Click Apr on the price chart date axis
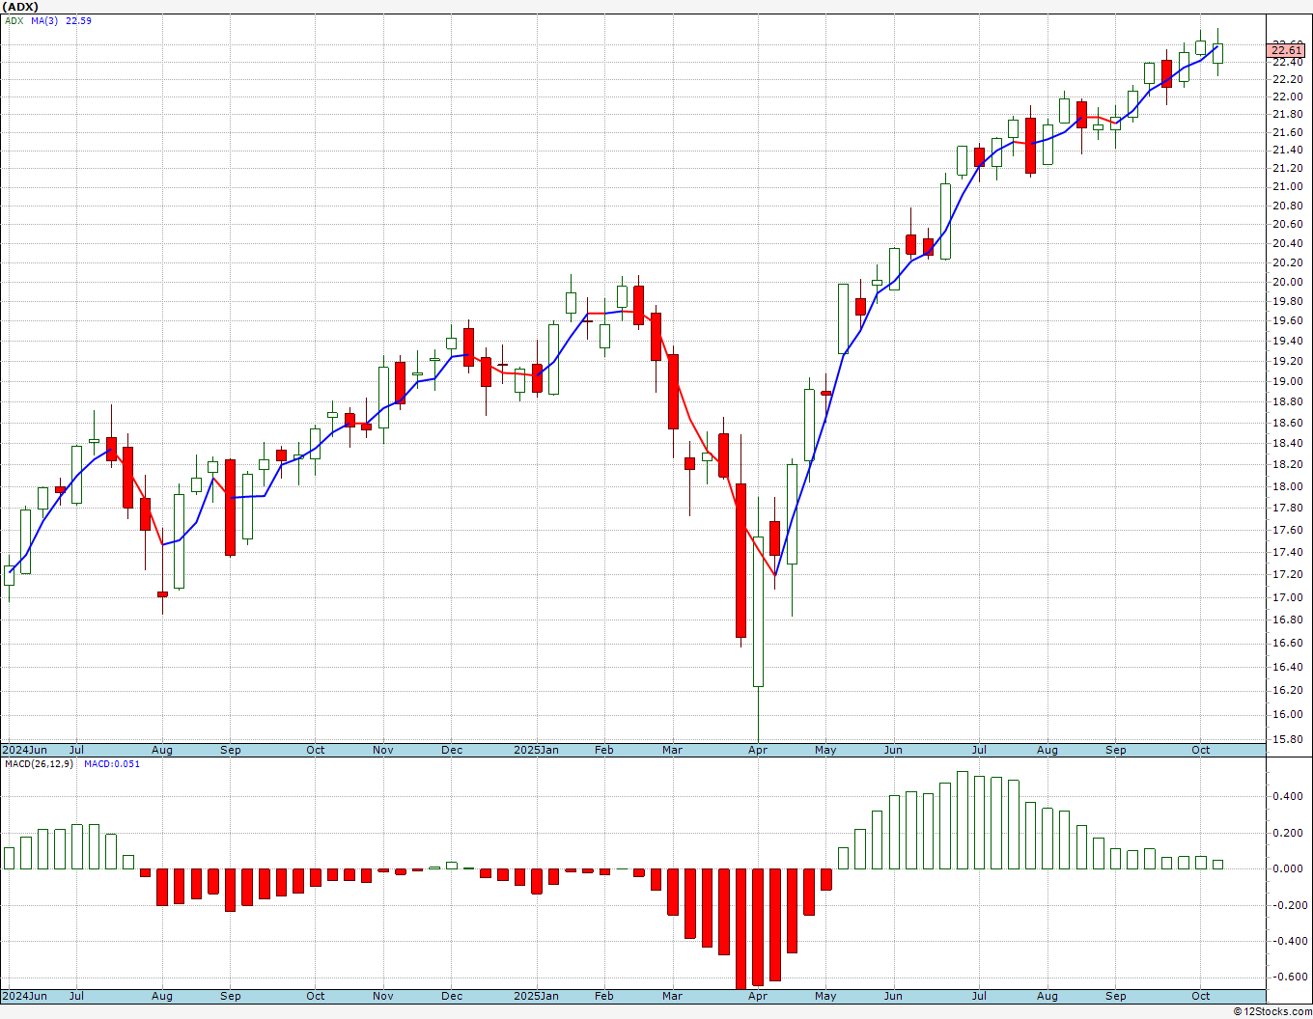The width and height of the screenshot is (1313, 1019). (758, 750)
